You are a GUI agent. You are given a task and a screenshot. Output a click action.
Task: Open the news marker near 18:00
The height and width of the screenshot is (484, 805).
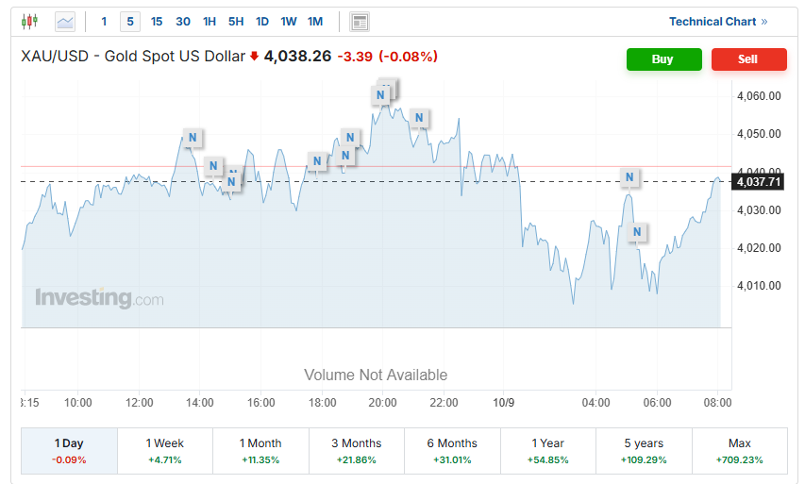pos(317,161)
